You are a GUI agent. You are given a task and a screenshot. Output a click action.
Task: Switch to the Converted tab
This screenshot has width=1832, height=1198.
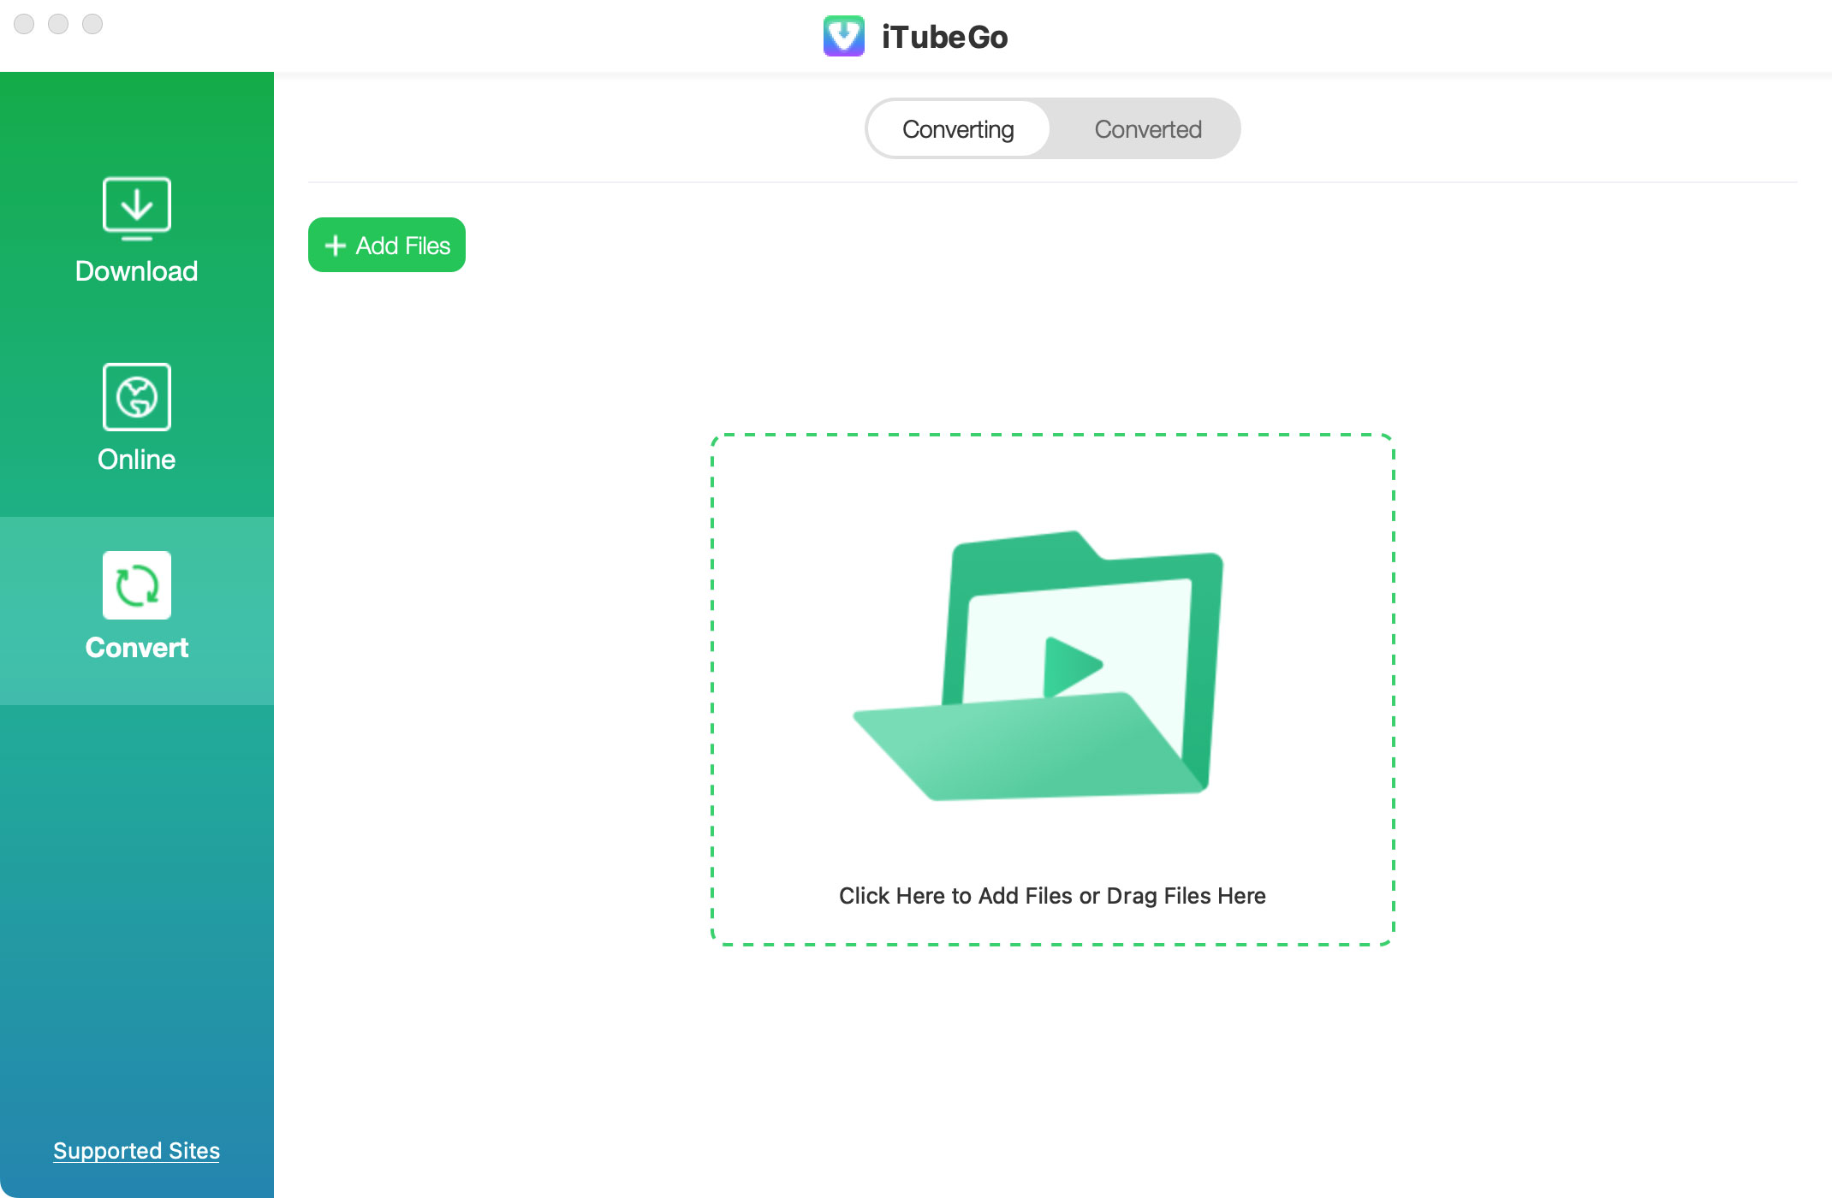[1148, 129]
